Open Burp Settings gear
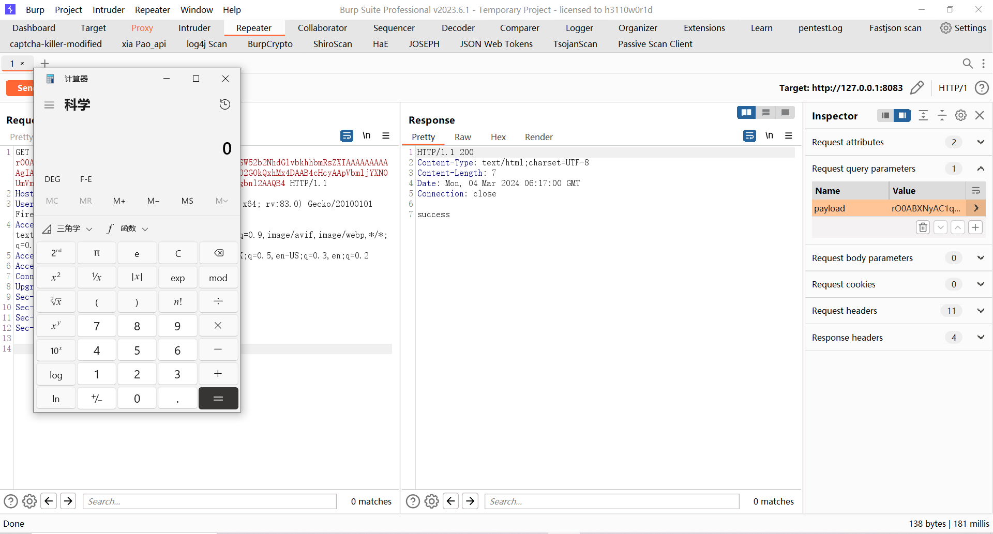 pyautogui.click(x=963, y=28)
